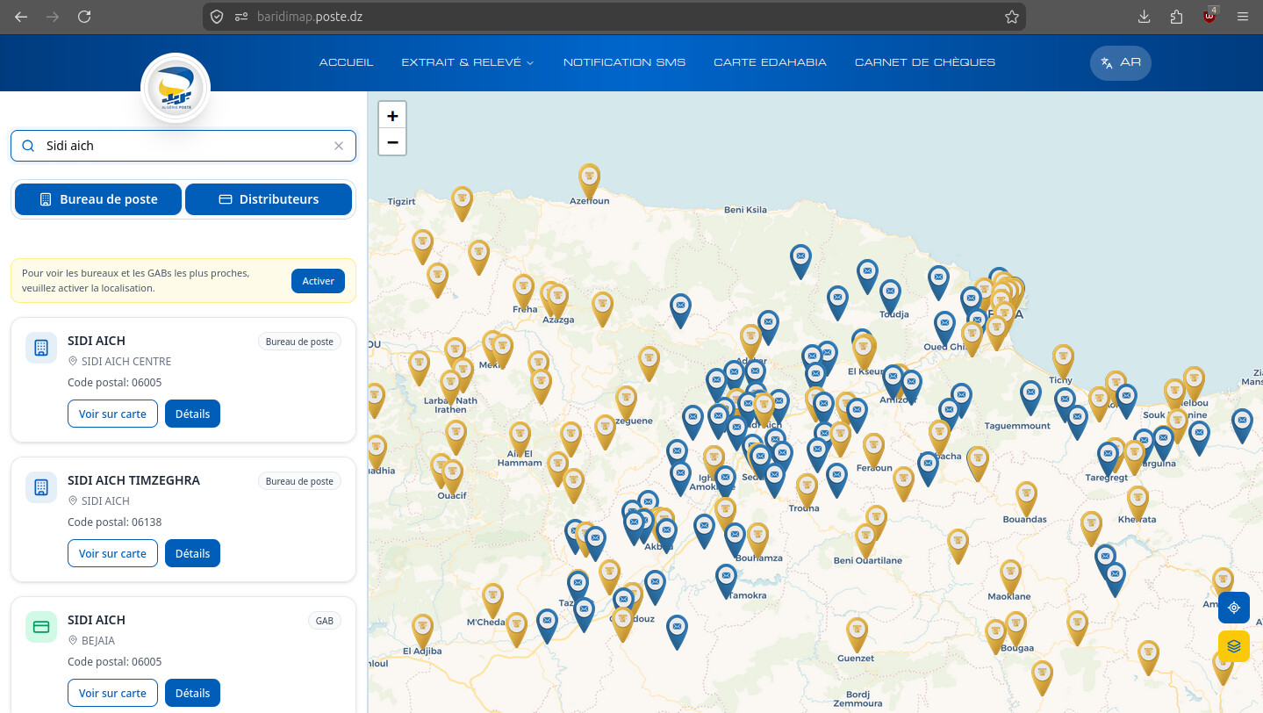Click the green GAB card icon
The image size is (1263, 713).
coord(41,627)
